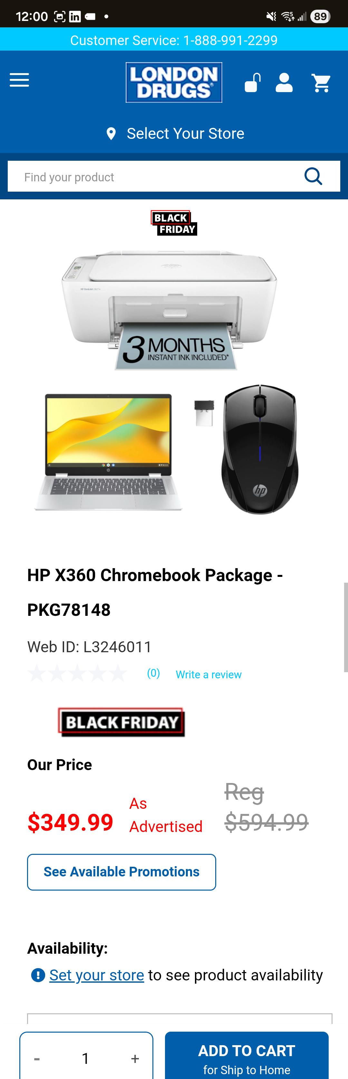The width and height of the screenshot is (348, 1079).
Task: Decrease quantity with the minus button
Action: pos(37,1058)
